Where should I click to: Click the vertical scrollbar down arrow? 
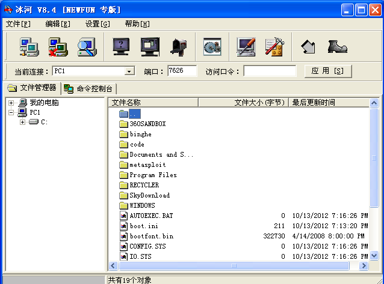374,256
